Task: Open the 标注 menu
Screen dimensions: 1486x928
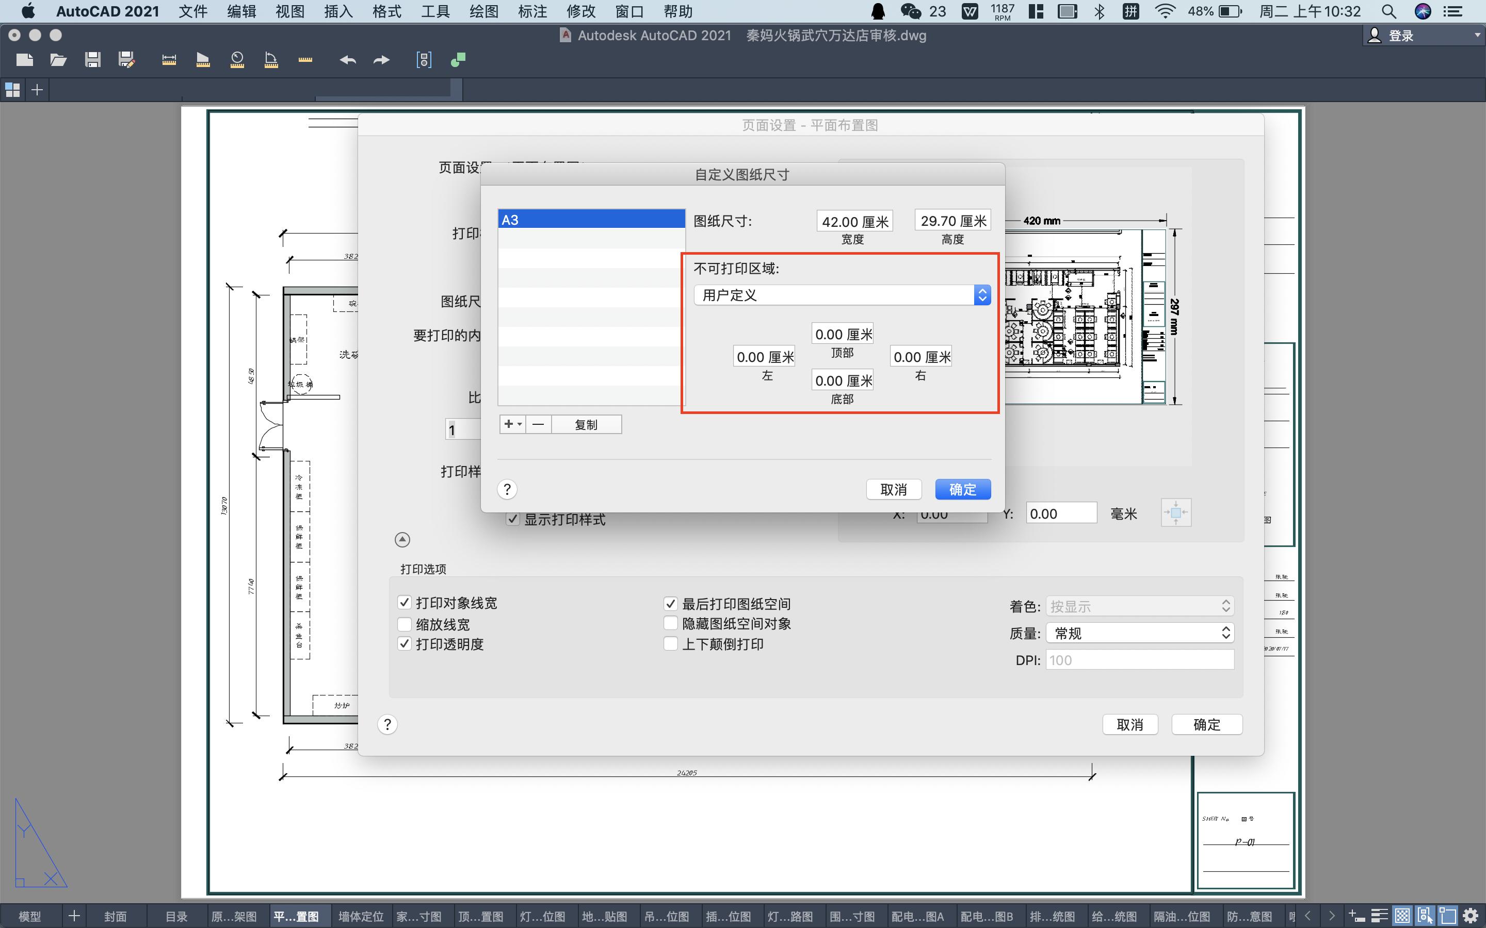Action: point(532,11)
